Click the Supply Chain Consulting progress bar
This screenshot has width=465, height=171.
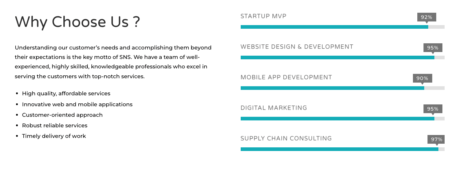point(342,149)
